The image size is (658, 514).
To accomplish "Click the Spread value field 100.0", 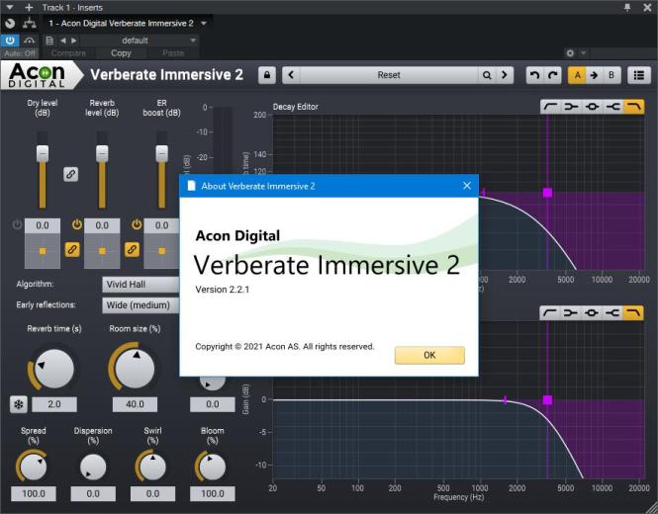I will click(34, 494).
